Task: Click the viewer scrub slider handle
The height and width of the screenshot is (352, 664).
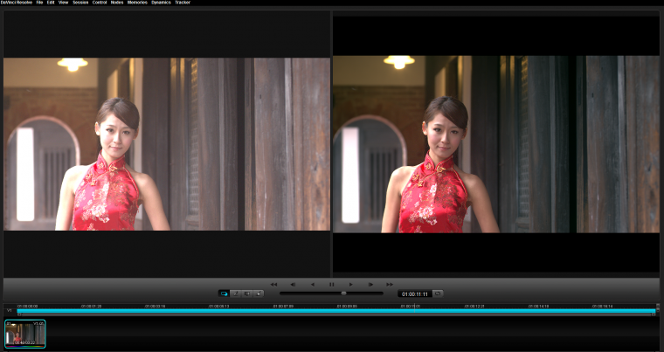Action: (x=344, y=293)
